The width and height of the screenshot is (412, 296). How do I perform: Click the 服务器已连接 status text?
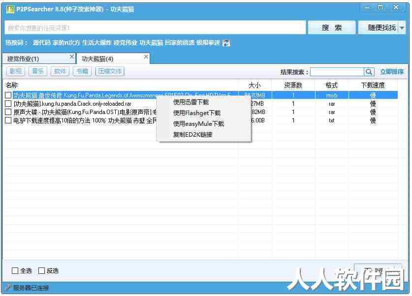coord(31,288)
